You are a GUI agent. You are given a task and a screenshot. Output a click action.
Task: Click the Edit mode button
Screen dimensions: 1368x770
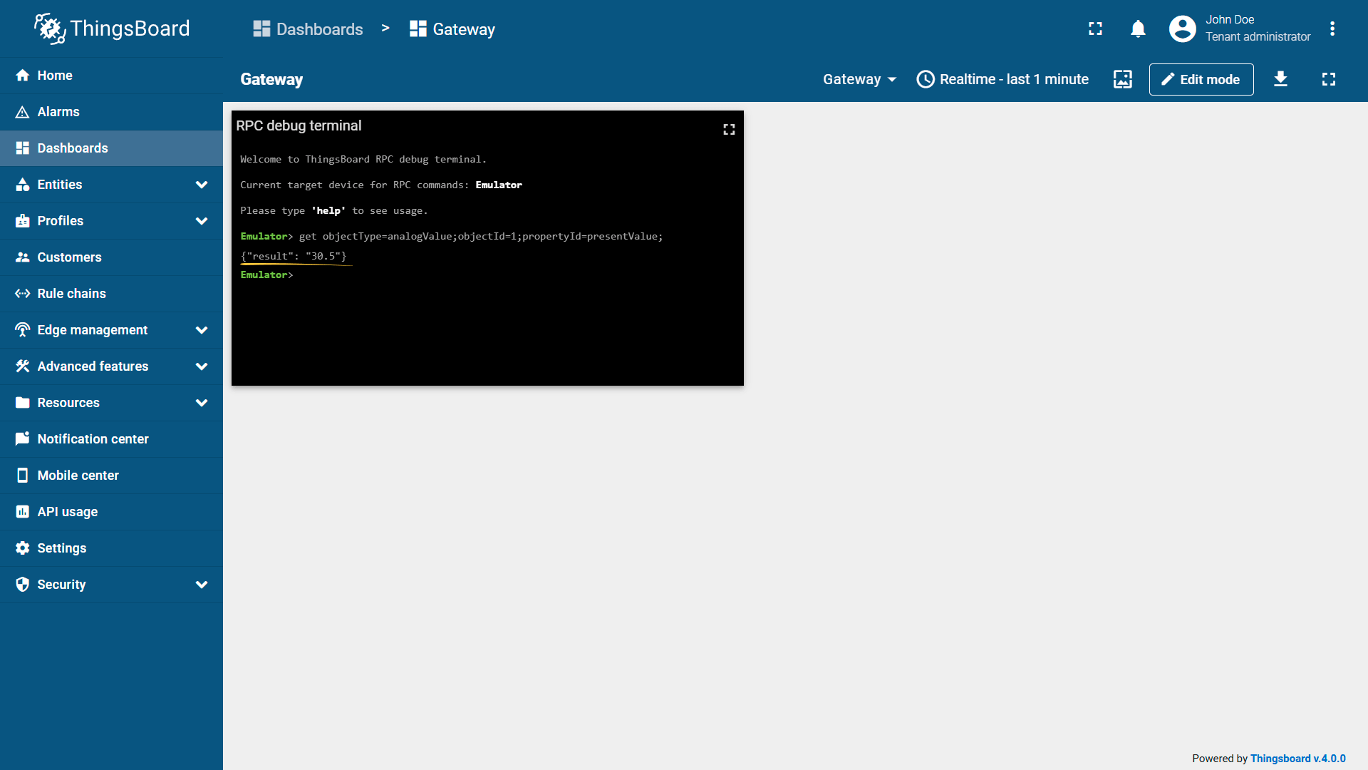pyautogui.click(x=1201, y=79)
